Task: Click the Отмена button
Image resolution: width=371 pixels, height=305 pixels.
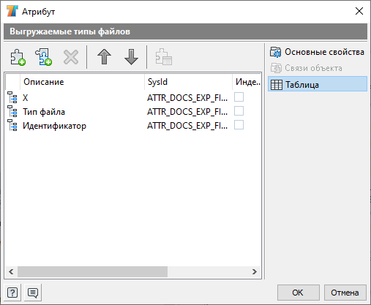Action: pyautogui.click(x=345, y=293)
